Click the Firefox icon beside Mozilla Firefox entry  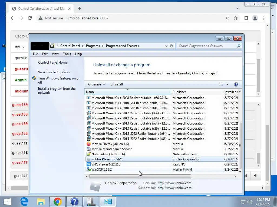click(88, 144)
